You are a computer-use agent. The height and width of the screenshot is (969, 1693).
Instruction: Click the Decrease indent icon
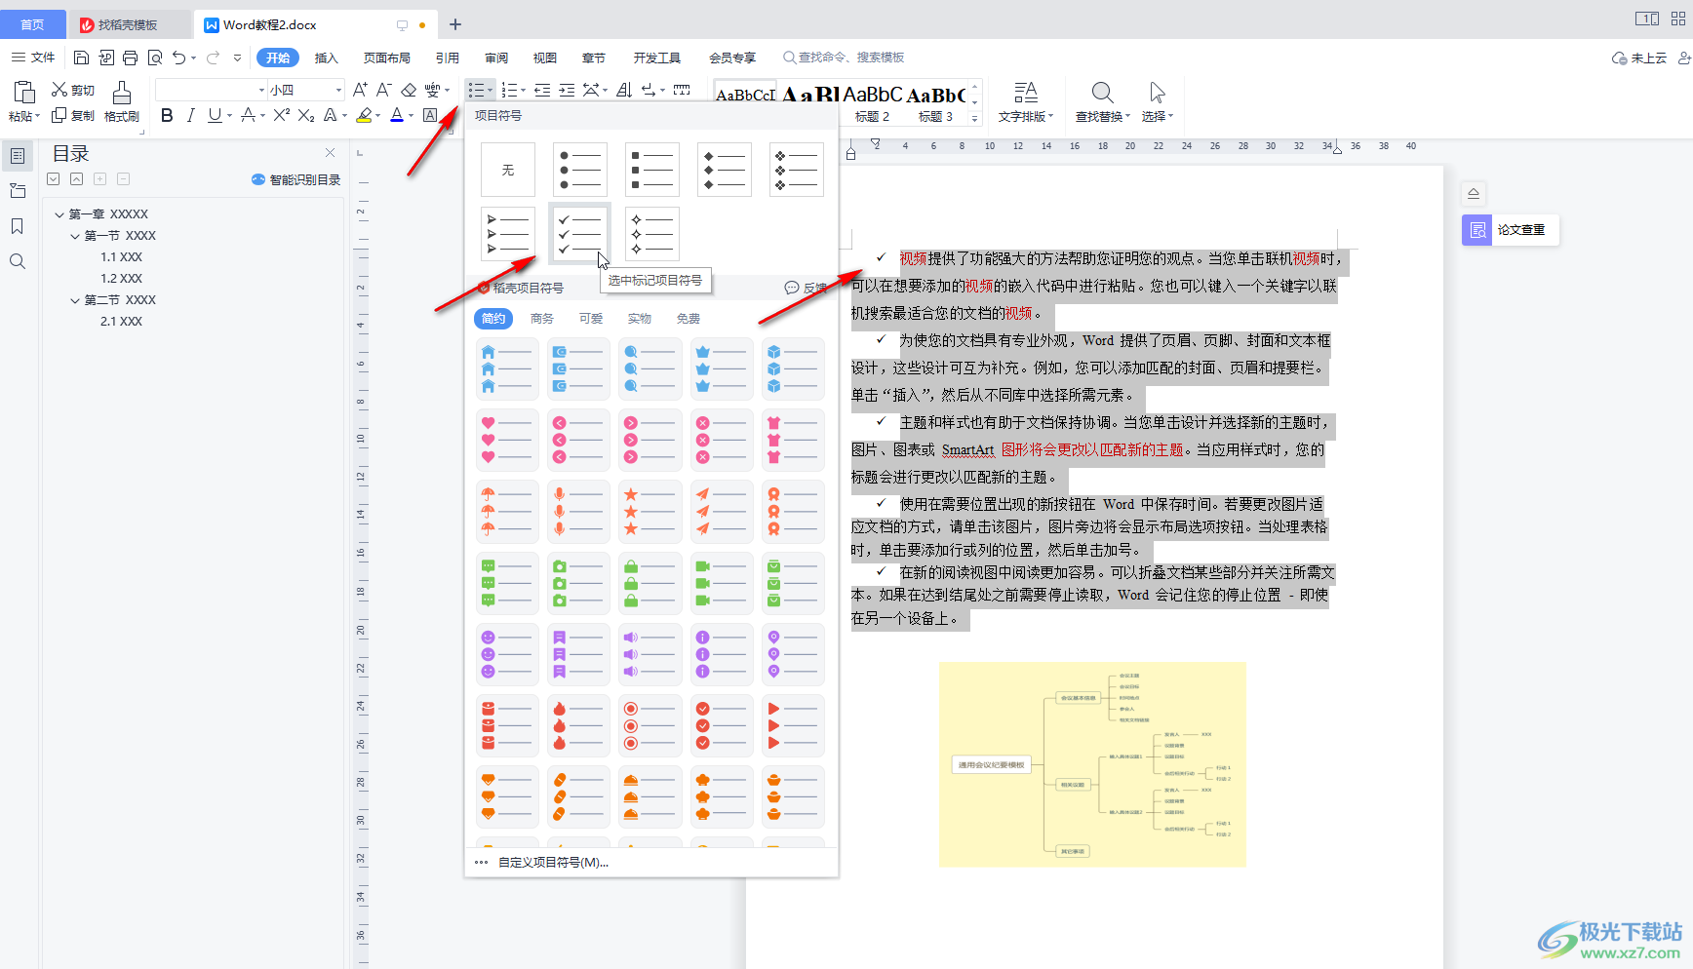pyautogui.click(x=542, y=90)
